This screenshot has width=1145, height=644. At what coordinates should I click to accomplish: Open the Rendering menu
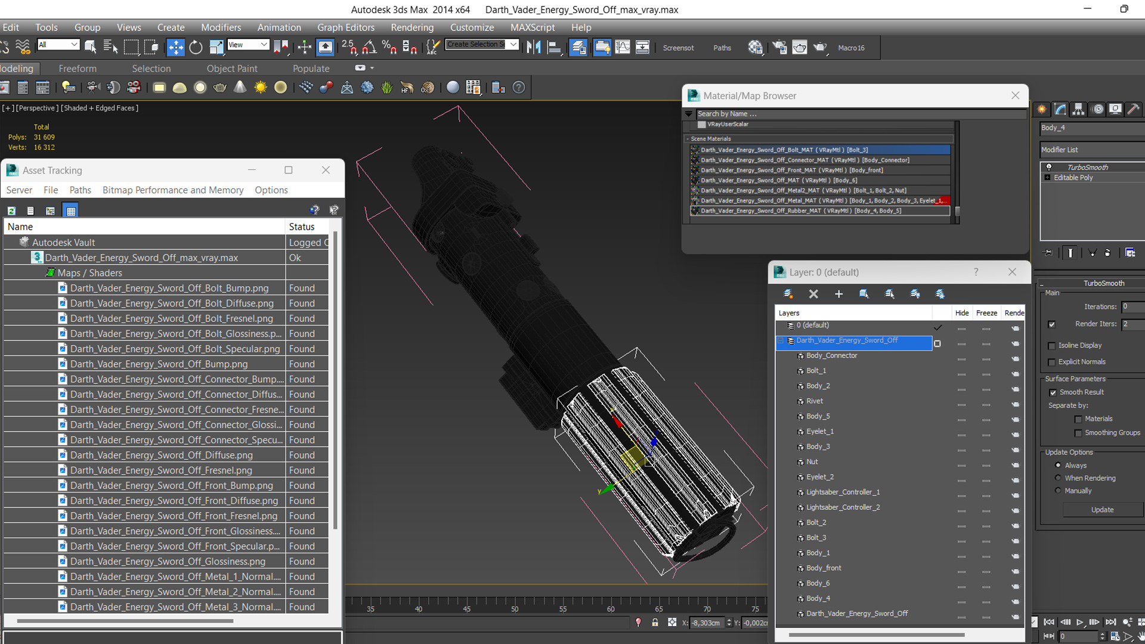pos(411,27)
